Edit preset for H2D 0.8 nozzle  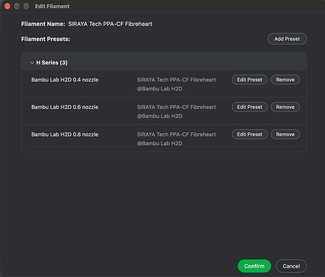[x=250, y=135]
